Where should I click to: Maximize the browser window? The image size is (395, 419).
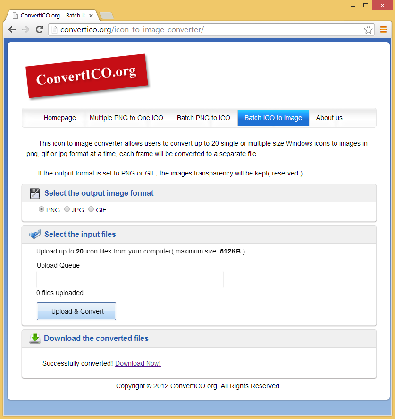(366, 6)
